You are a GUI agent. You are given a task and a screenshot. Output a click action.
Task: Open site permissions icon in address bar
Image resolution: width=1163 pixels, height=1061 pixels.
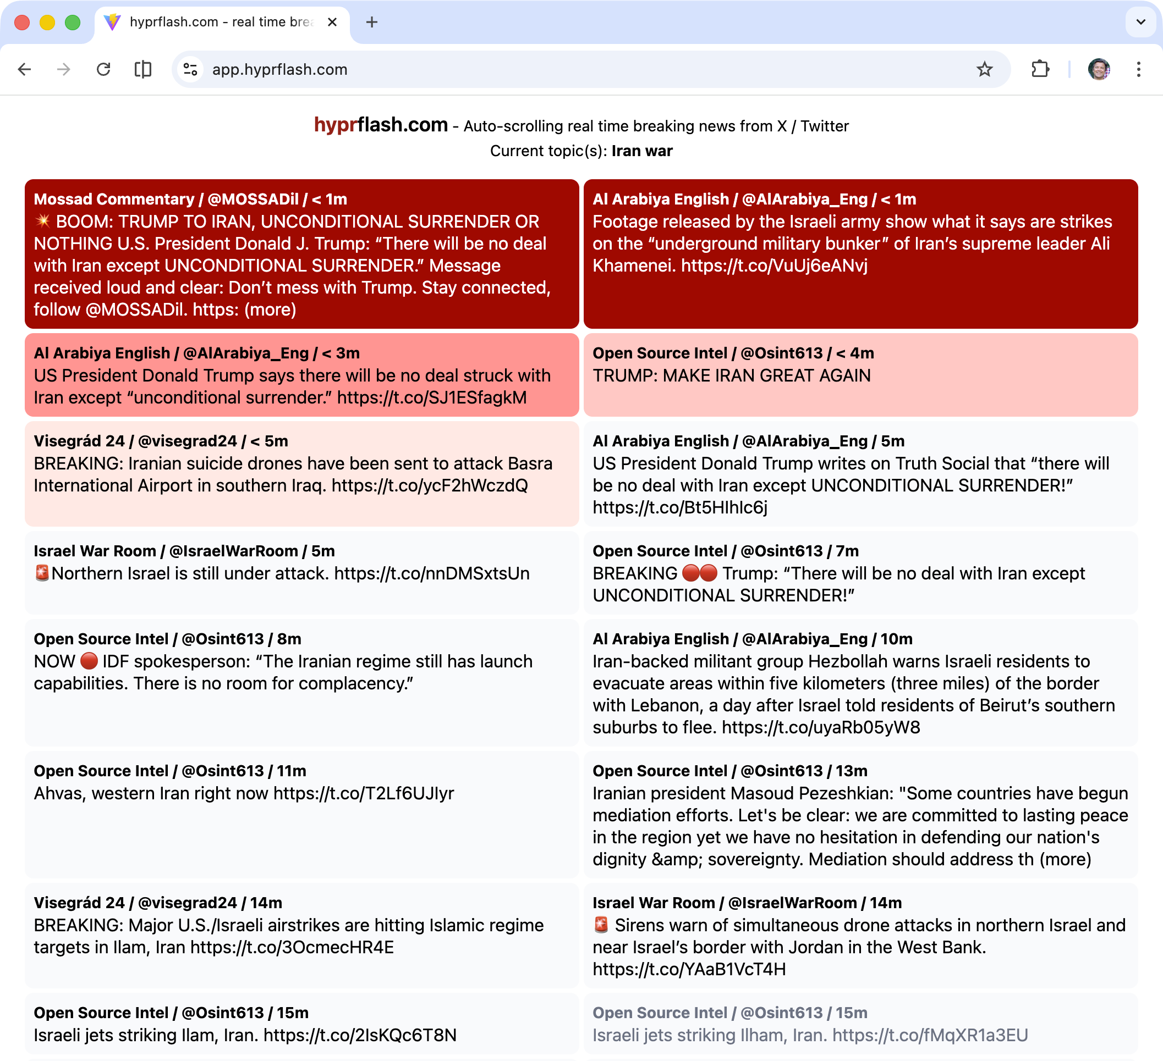point(190,69)
